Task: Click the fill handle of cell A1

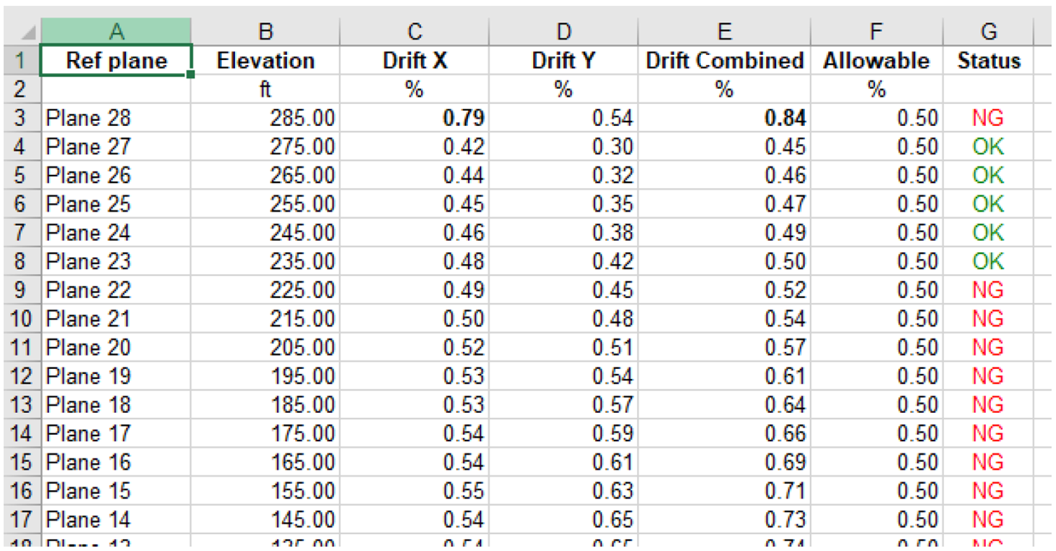Action: (191, 74)
